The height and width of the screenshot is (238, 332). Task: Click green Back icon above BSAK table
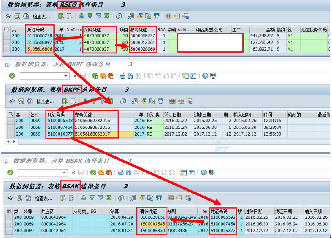(x=93, y=172)
